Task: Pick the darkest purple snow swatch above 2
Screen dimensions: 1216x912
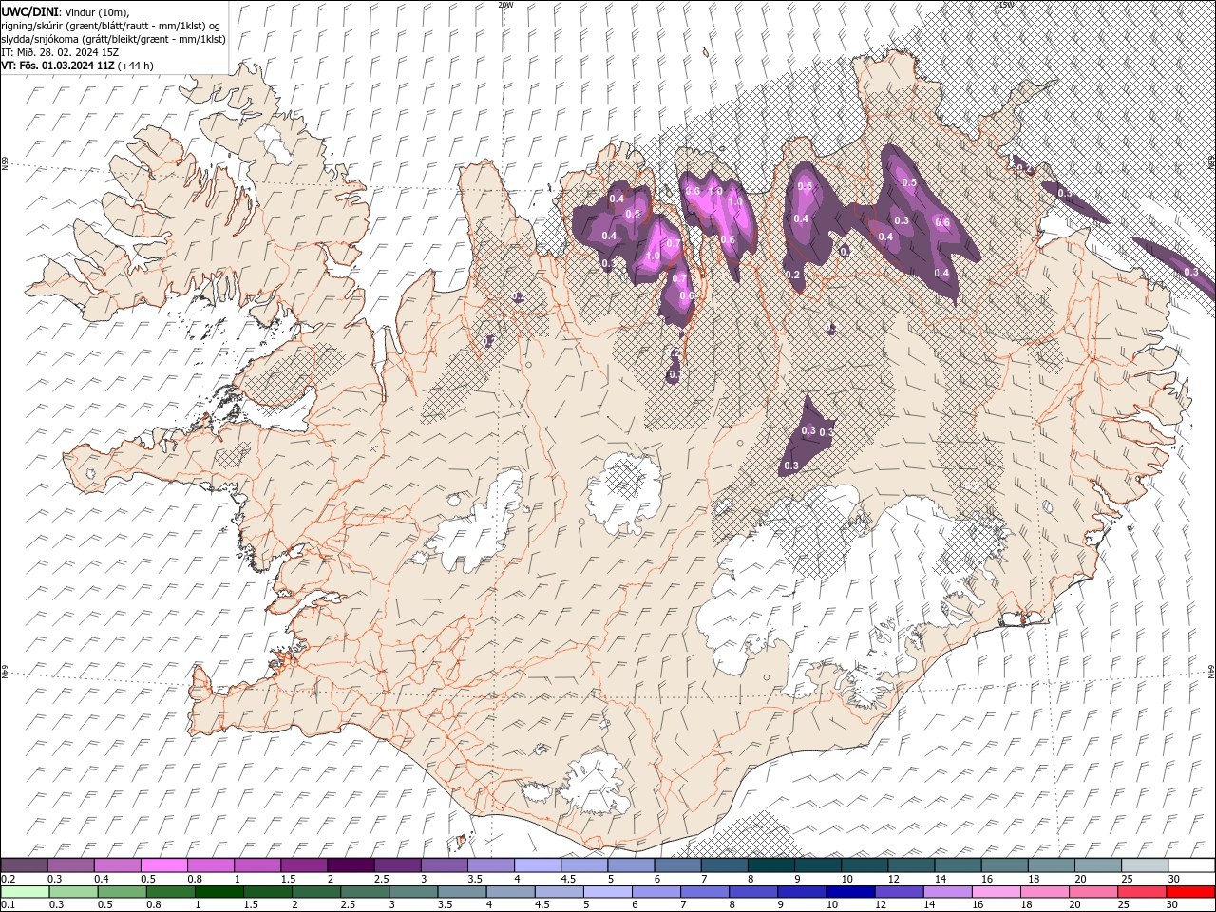Action: (x=351, y=865)
